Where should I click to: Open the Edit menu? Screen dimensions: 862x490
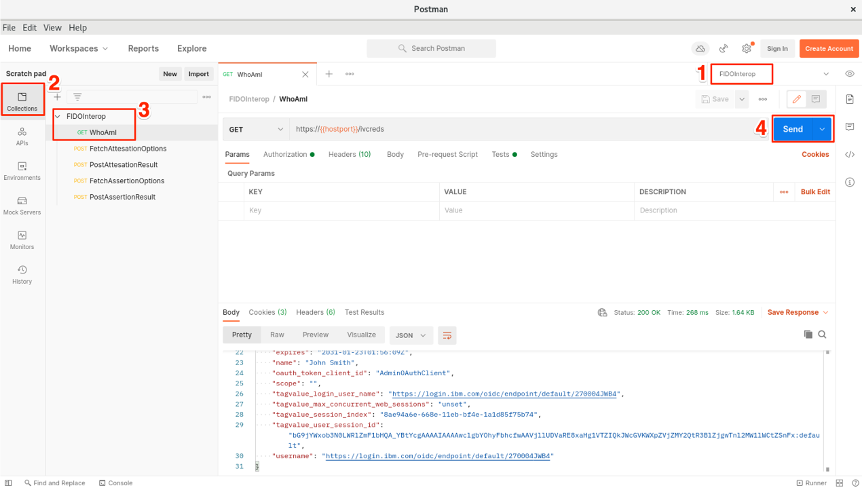click(29, 28)
